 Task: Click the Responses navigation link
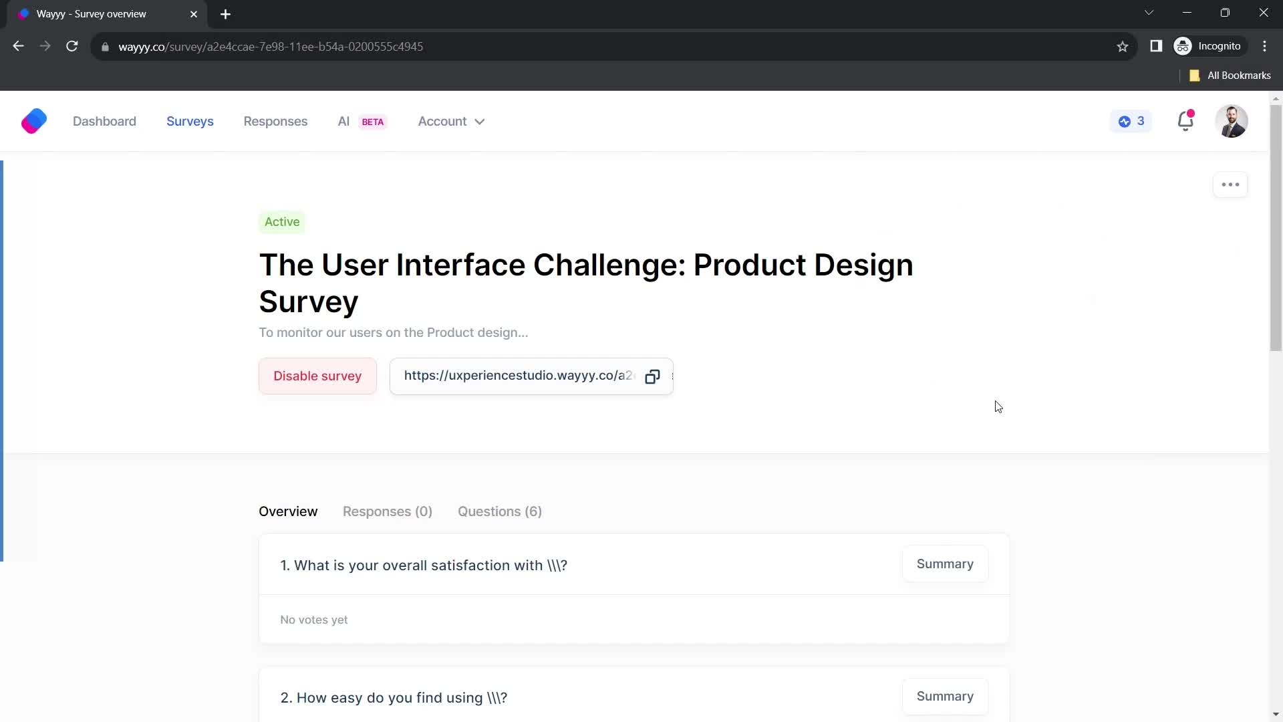tap(275, 121)
